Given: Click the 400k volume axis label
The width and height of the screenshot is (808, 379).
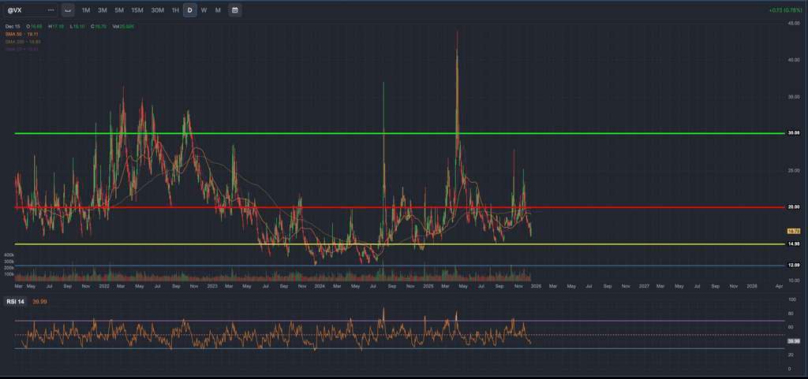Looking at the screenshot, I should coord(9,255).
